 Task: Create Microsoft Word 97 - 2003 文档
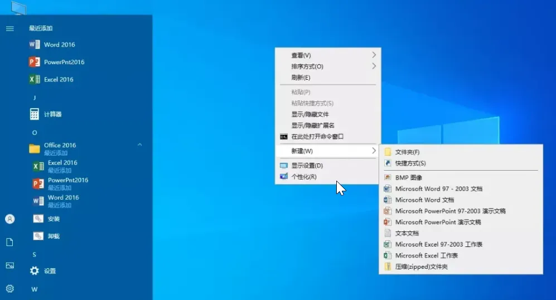(461, 188)
